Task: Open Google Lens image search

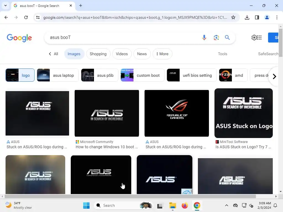Action: [216, 38]
